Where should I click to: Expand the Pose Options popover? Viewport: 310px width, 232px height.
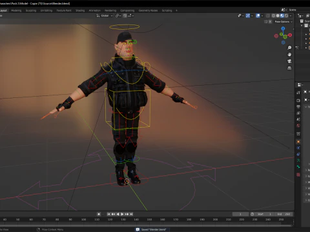284,22
